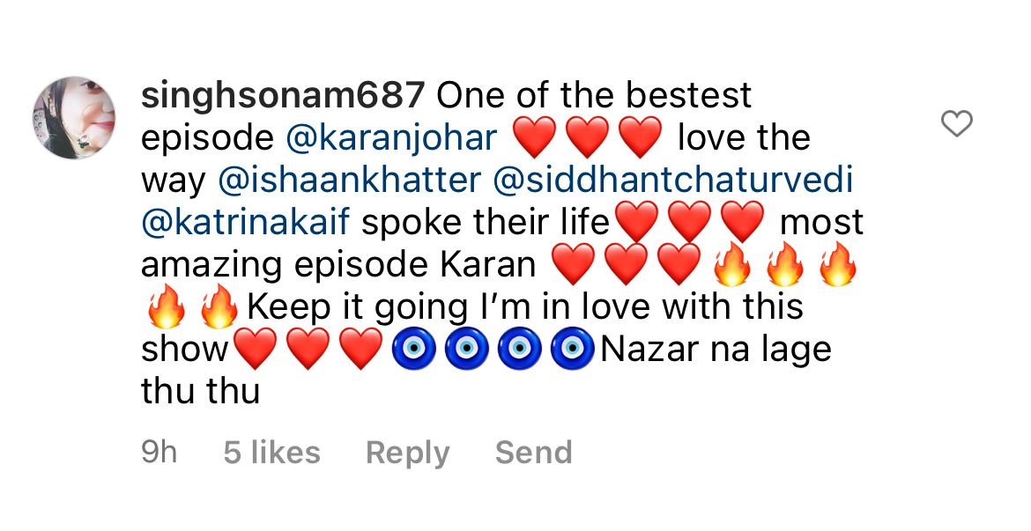This screenshot has height=531, width=1031.
Task: Click the red heart right after 'show'
Action: point(256,349)
